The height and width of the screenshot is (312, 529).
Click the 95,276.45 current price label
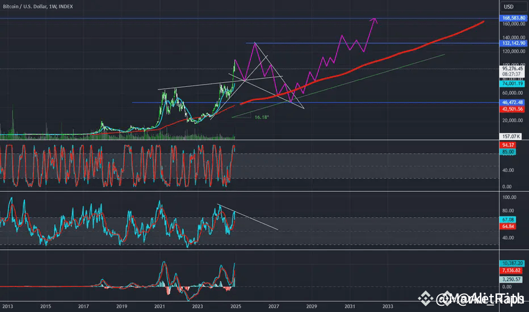512,69
